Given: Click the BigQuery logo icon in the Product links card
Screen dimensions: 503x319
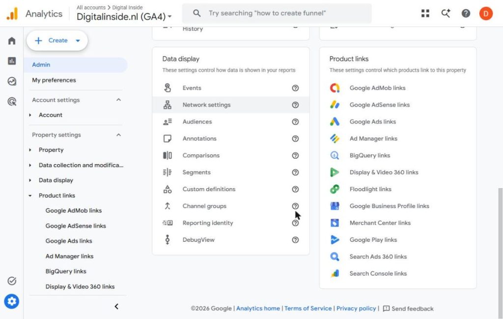Looking at the screenshot, I should (x=335, y=155).
